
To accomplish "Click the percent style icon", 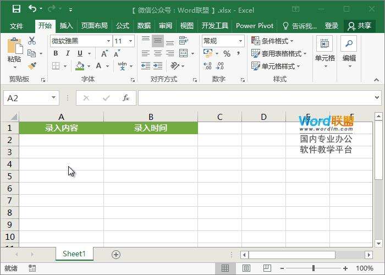I will click(x=227, y=53).
